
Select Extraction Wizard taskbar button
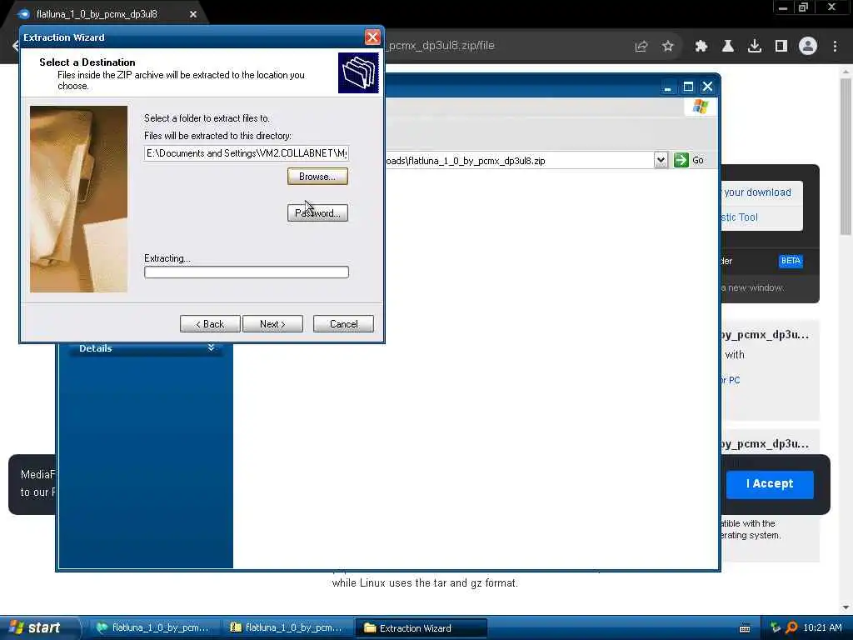[421, 628]
